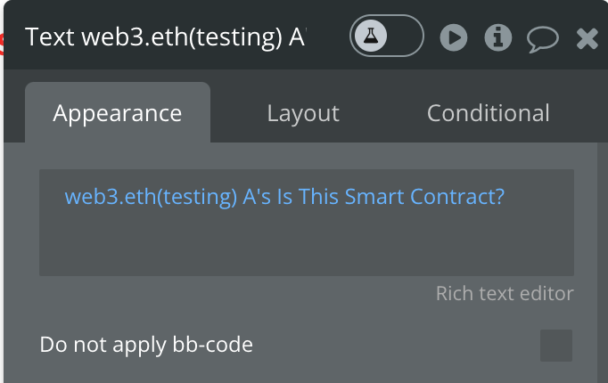The height and width of the screenshot is (383, 608).
Task: Open the info icon element reference
Action: tap(498, 37)
